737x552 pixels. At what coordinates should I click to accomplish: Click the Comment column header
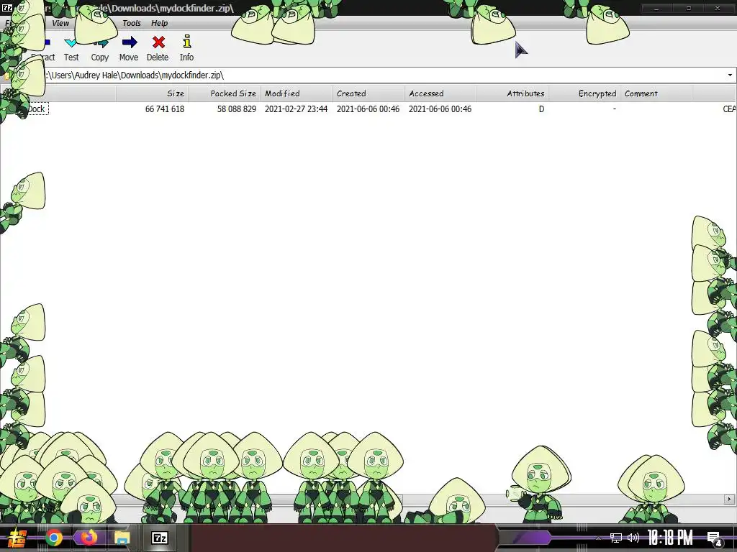[656, 93]
